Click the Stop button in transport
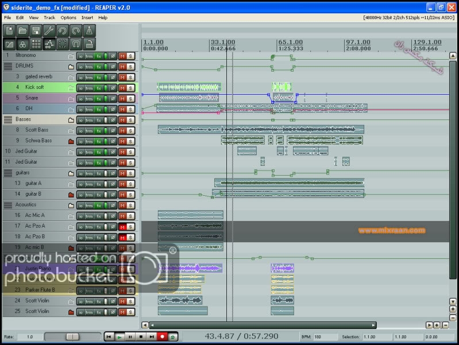The height and width of the screenshot is (345, 459). (141, 337)
